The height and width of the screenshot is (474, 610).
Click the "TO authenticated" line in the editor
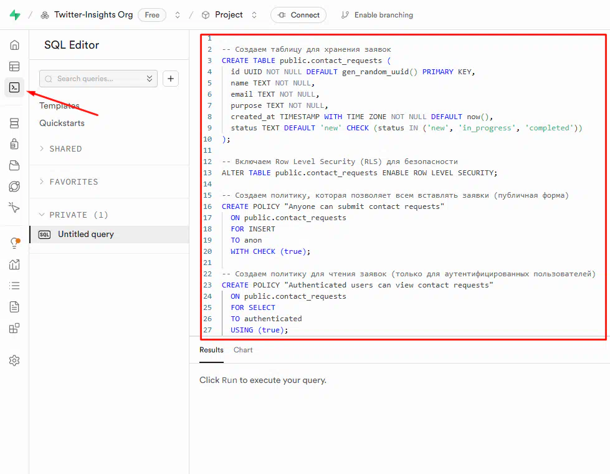[x=266, y=319]
